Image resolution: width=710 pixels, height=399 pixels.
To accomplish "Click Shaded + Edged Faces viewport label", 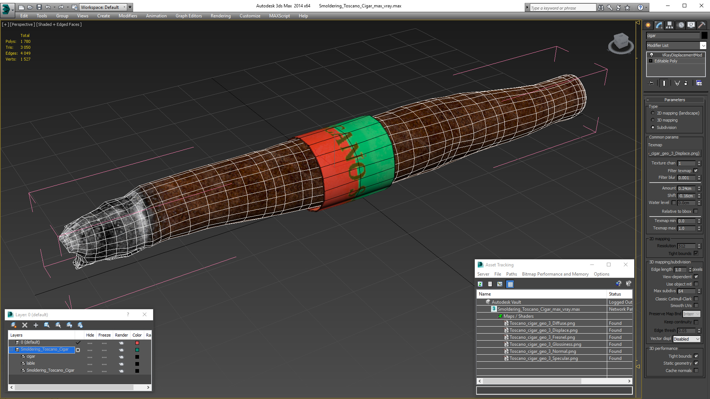I will [x=59, y=24].
